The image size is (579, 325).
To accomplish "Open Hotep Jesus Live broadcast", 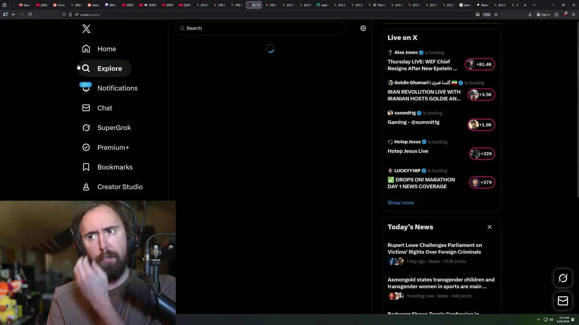I will click(x=408, y=151).
